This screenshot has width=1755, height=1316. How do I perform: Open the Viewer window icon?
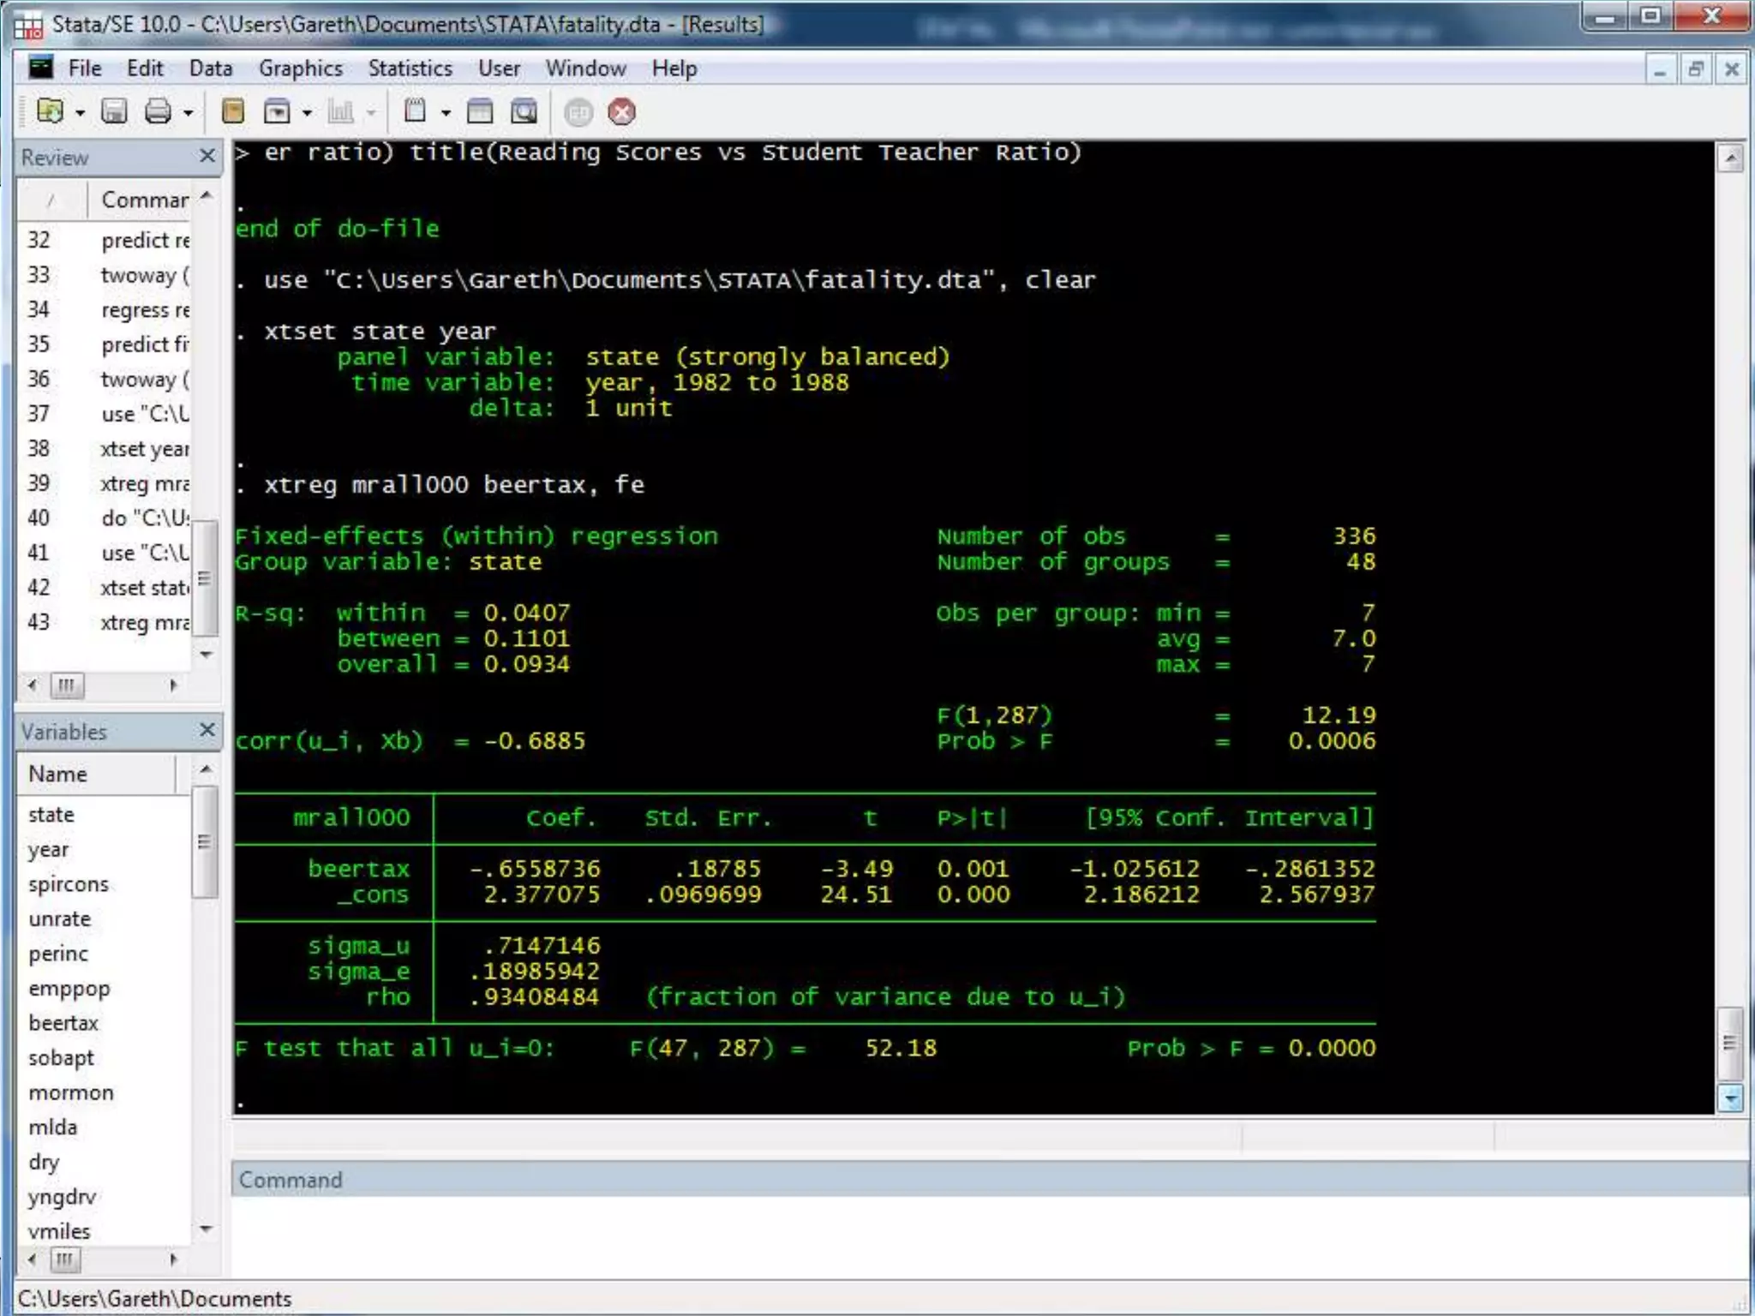coord(277,111)
